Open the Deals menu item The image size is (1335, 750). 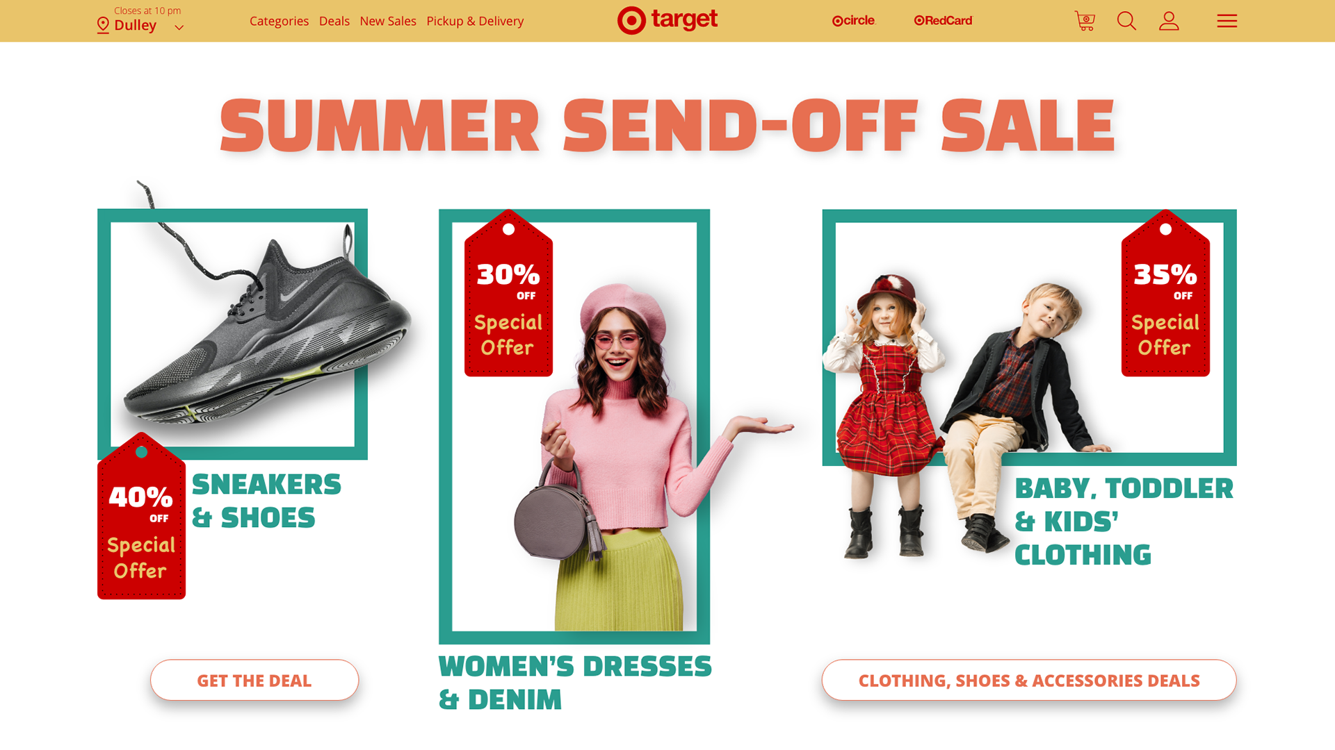[x=334, y=21]
